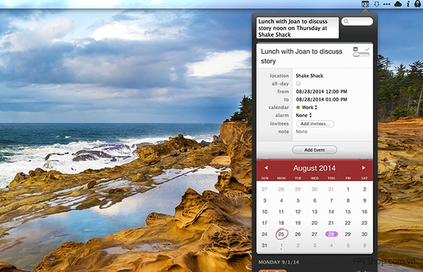Select August 18 in the calendar
This screenshot has width=423, height=272.
click(281, 223)
